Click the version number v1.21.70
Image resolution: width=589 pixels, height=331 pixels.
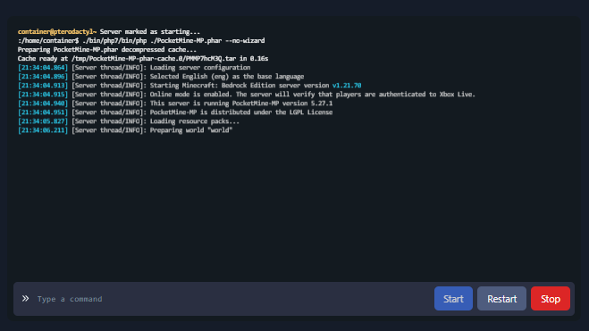347,86
